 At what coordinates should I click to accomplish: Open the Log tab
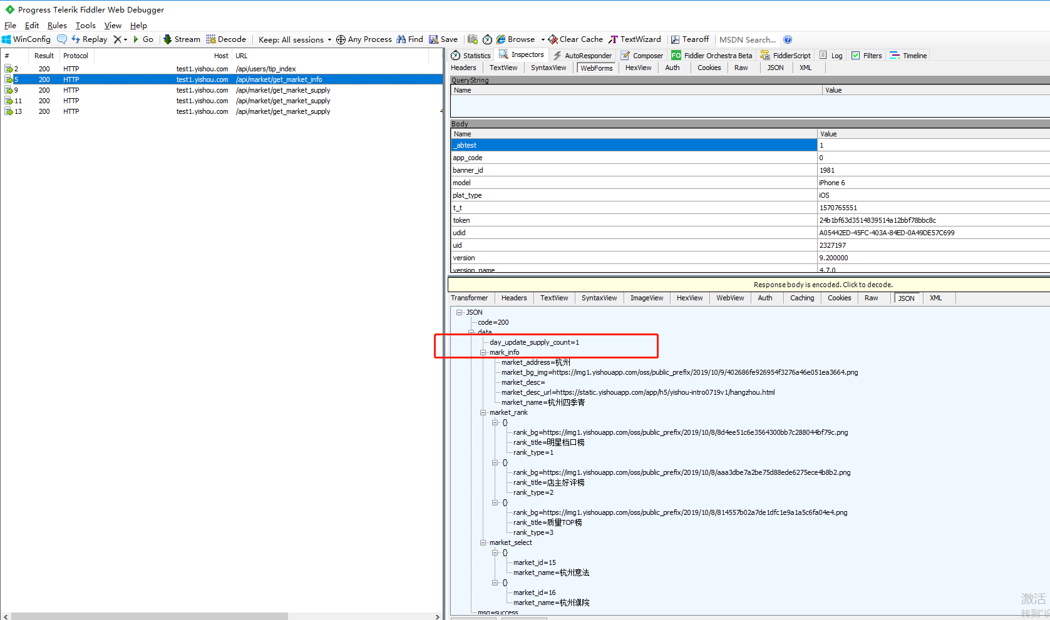[831, 56]
